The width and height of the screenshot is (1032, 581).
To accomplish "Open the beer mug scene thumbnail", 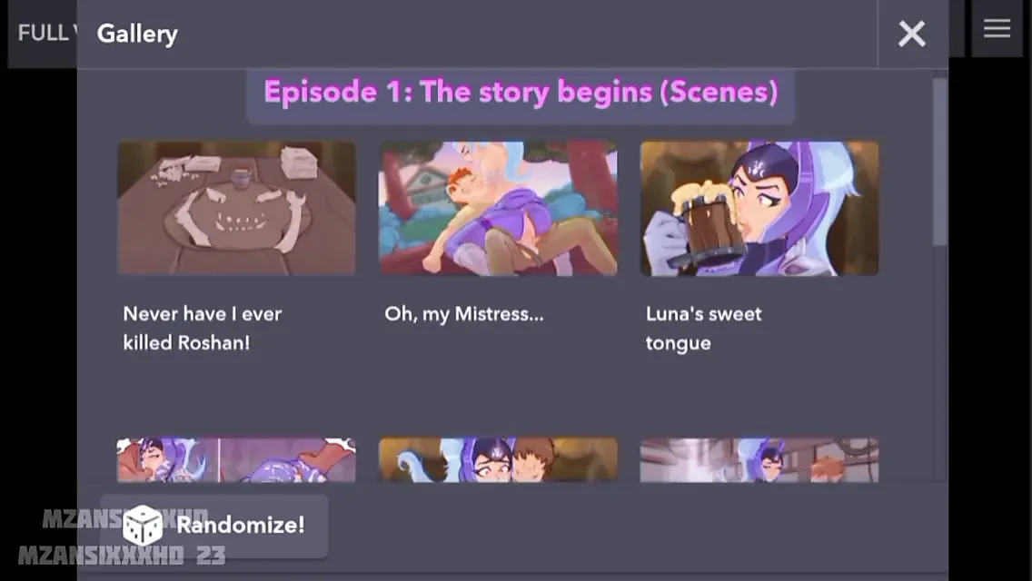I will (759, 208).
